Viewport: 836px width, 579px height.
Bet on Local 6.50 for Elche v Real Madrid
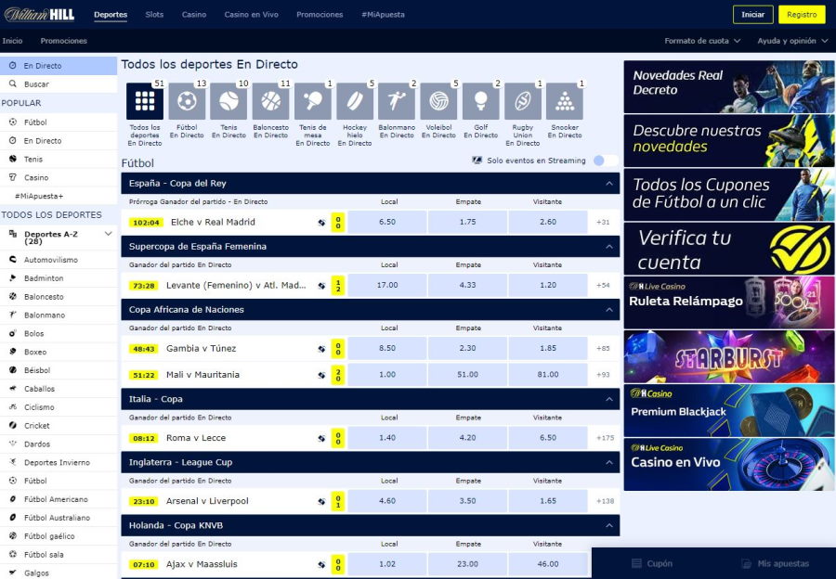tap(387, 222)
